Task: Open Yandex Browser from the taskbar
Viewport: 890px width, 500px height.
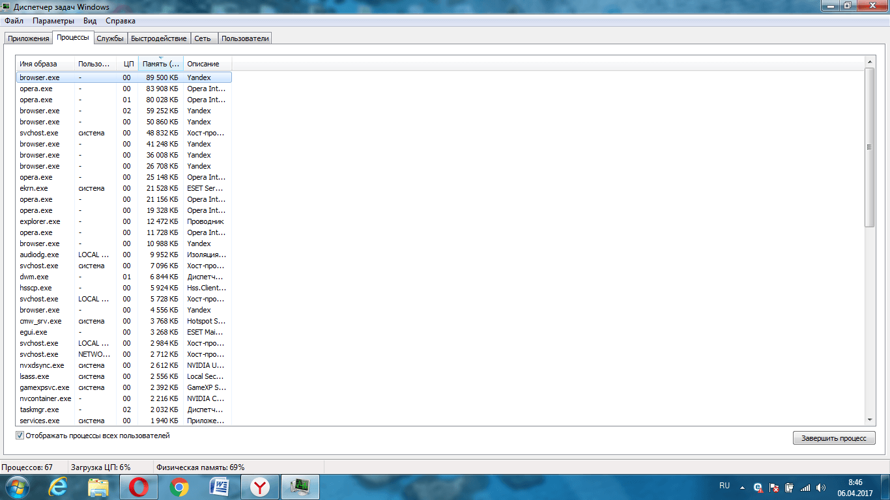Action: coord(260,486)
